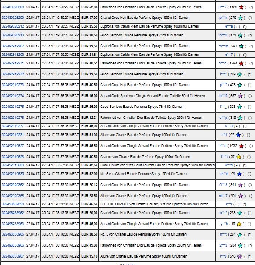Open buyer profile o***o
The width and height of the screenshot is (255, 265).
pos(223,63)
